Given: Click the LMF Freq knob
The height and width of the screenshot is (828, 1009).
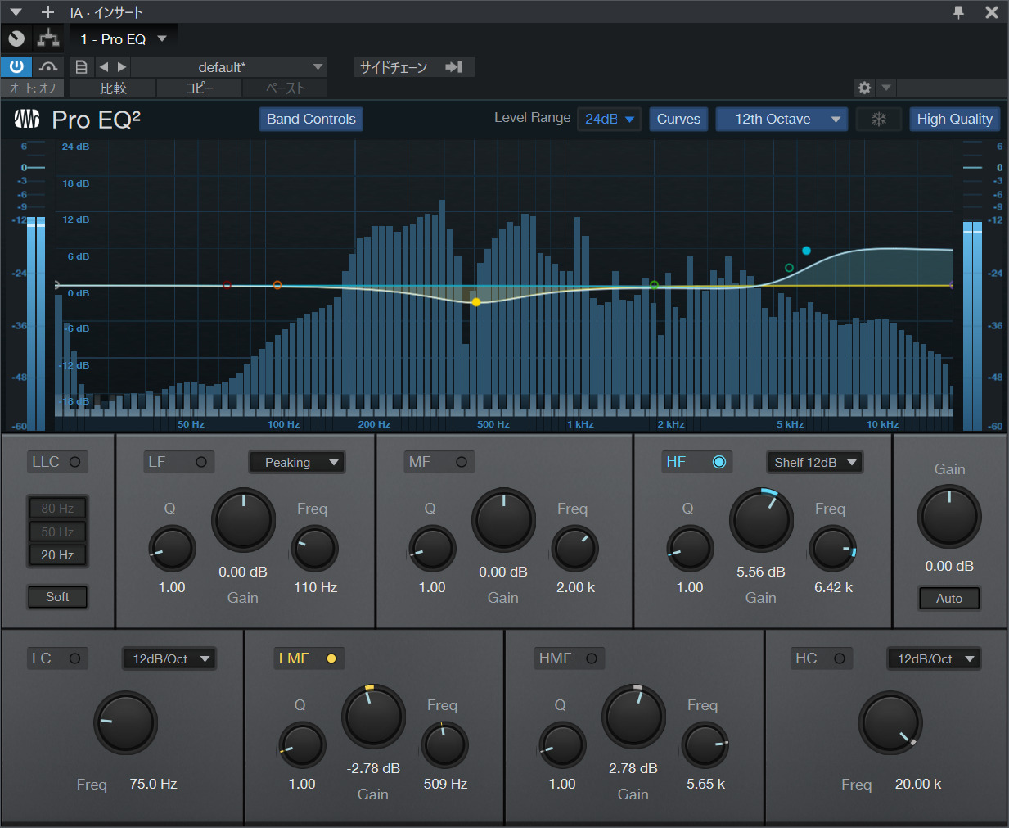Looking at the screenshot, I should pyautogui.click(x=444, y=745).
